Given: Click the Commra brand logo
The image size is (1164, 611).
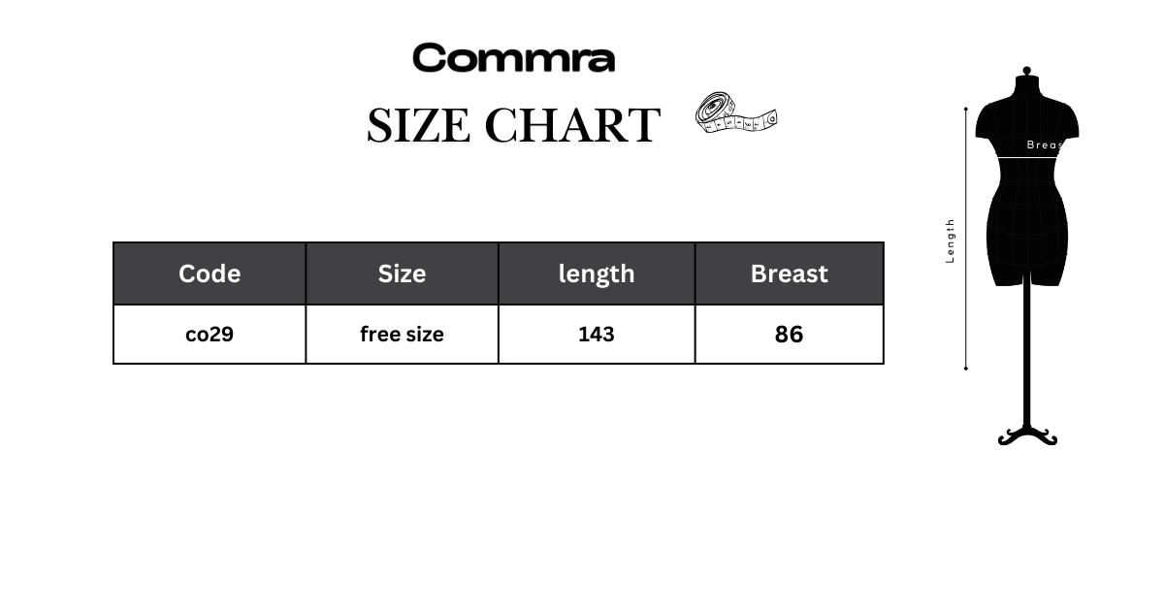Looking at the screenshot, I should click(513, 58).
